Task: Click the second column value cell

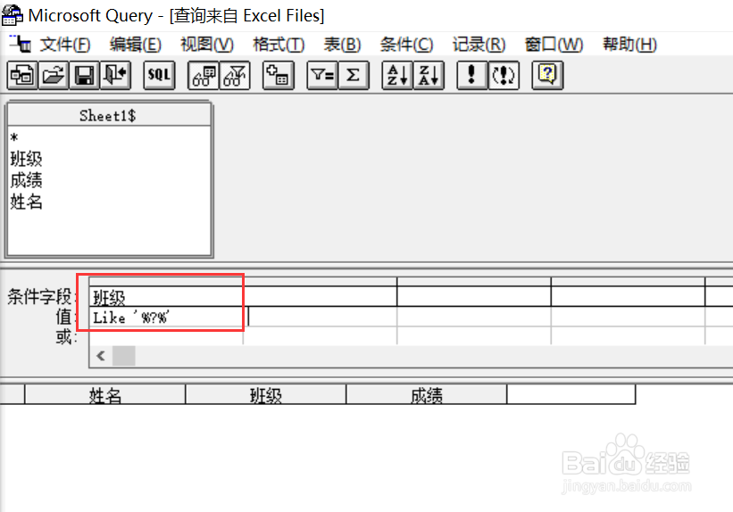Action: point(321,317)
